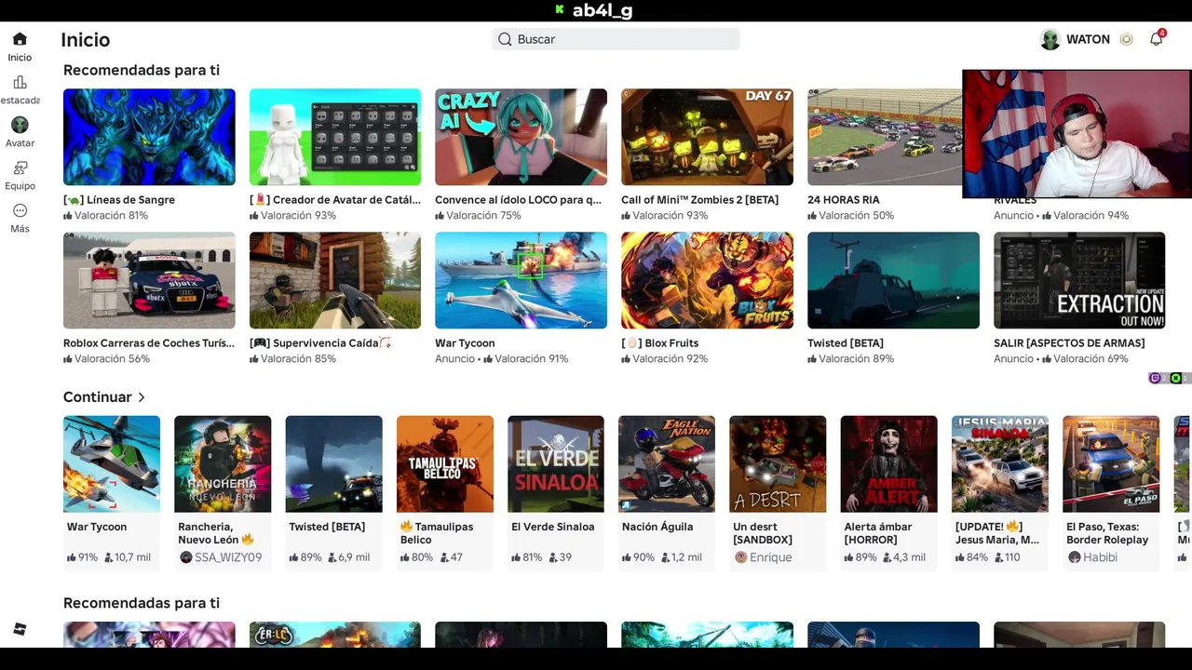Open Twisted [BETA] thumbnail in recommendations
The height and width of the screenshot is (670, 1192).
click(x=893, y=280)
